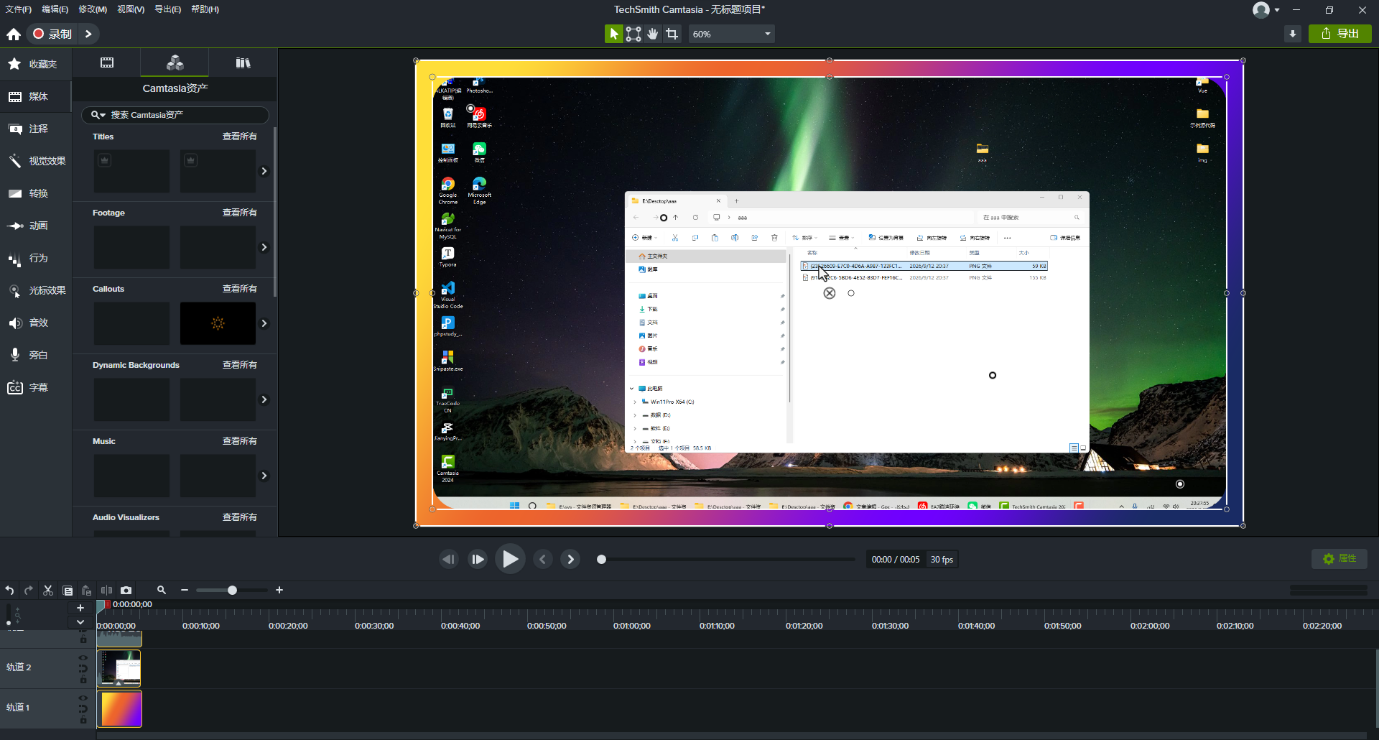1379x740 pixels.
Task: Toggle lock on 轨道 1
Action: pos(83,720)
